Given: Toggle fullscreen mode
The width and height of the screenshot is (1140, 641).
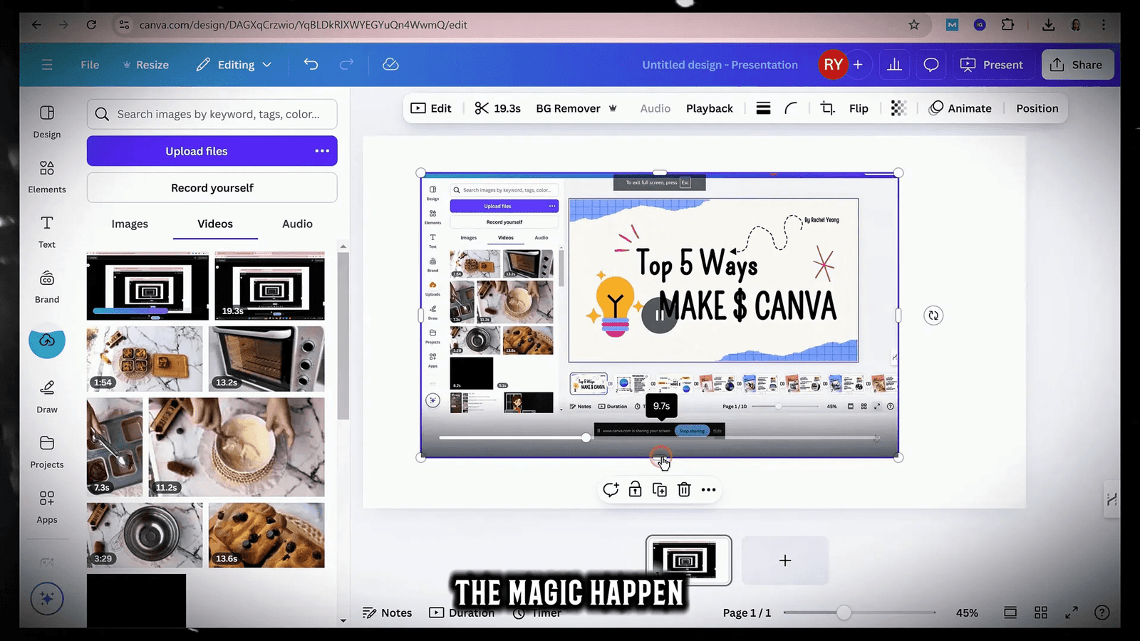Looking at the screenshot, I should (1072, 613).
